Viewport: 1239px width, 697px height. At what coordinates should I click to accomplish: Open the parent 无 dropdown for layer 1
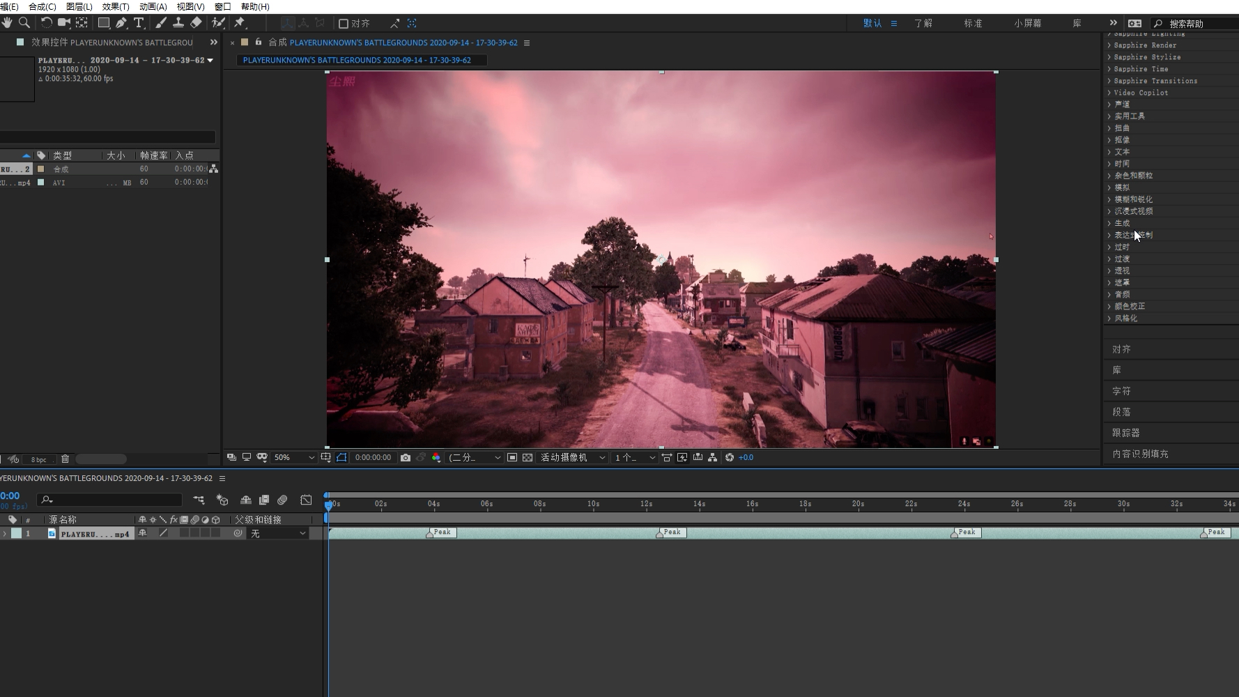[x=279, y=533]
